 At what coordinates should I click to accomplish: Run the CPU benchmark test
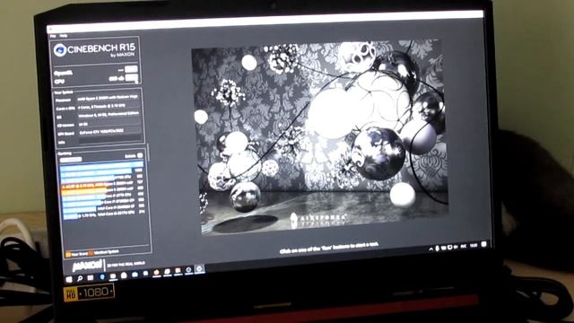tap(132, 78)
